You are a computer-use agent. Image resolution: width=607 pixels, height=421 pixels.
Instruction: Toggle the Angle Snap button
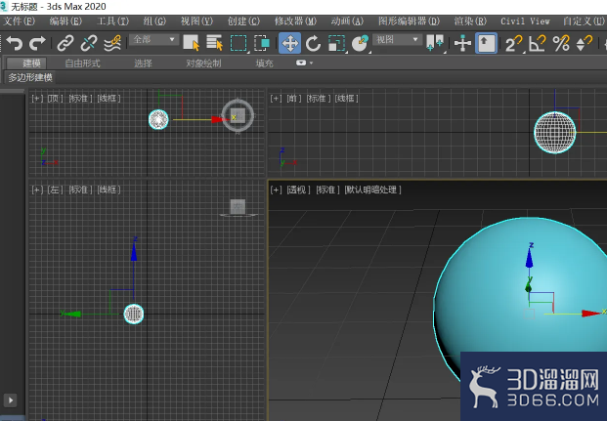(x=538, y=43)
